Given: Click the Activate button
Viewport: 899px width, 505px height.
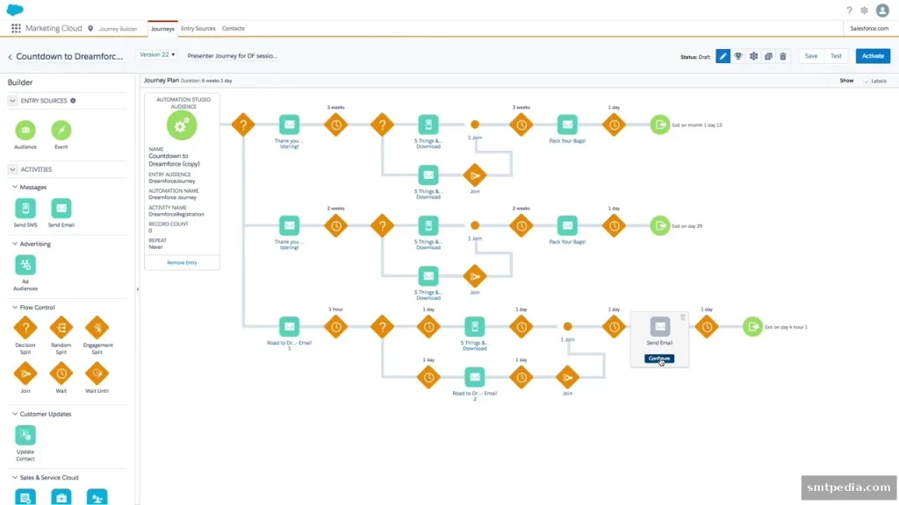Looking at the screenshot, I should (x=873, y=56).
